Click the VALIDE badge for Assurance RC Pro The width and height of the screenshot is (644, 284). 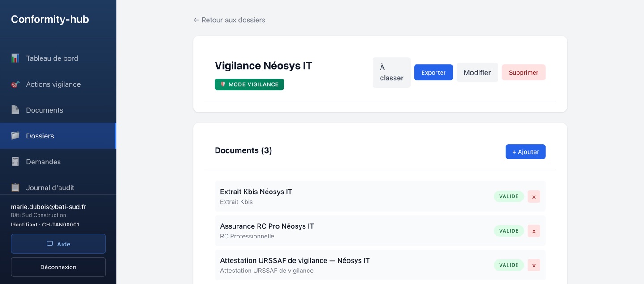[x=509, y=231]
